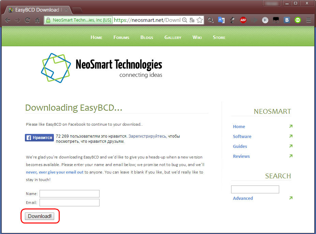This screenshot has width=316, height=234.
Task: Click the microphone extension icon
Action: coord(232,20)
